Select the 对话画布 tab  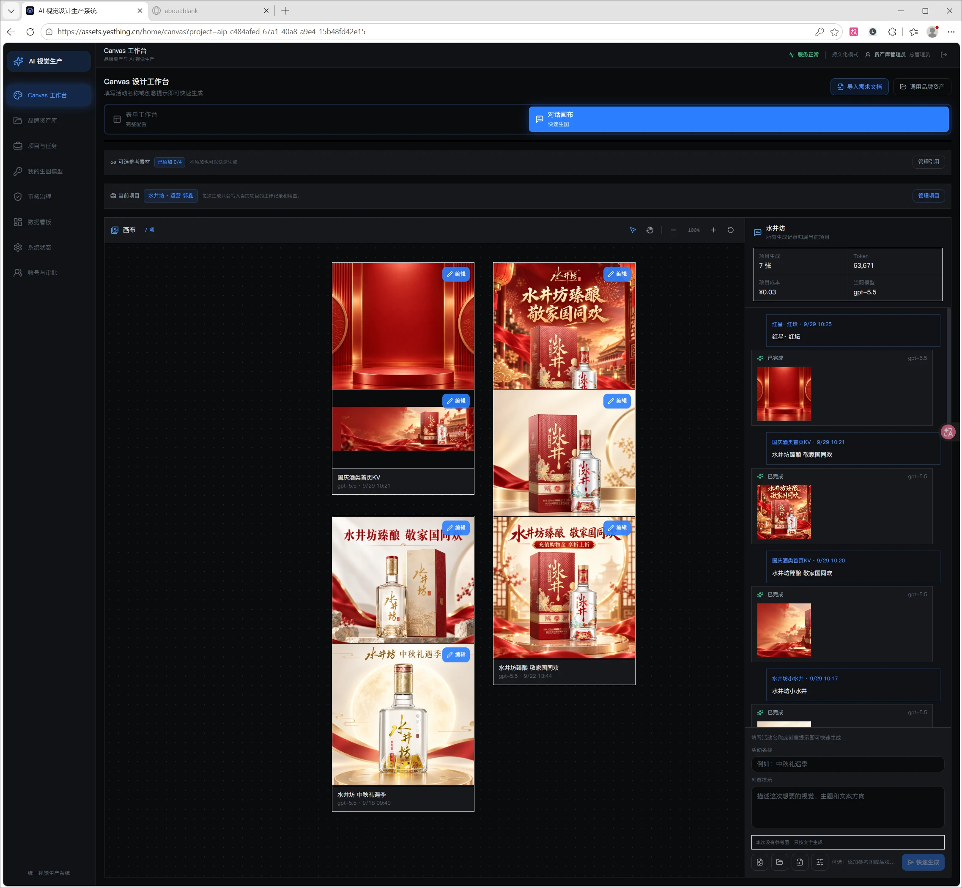click(x=739, y=119)
